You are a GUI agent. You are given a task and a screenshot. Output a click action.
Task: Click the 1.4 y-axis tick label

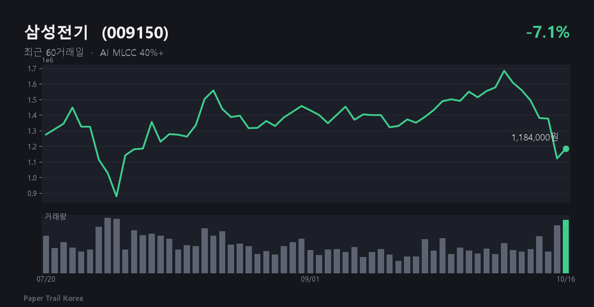33,115
